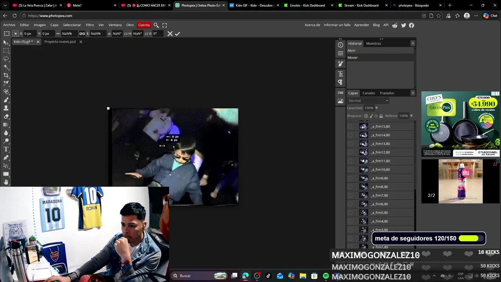Viewport: 501px width, 282px height.
Task: Select the Rectangle Select tool
Action: (6, 51)
